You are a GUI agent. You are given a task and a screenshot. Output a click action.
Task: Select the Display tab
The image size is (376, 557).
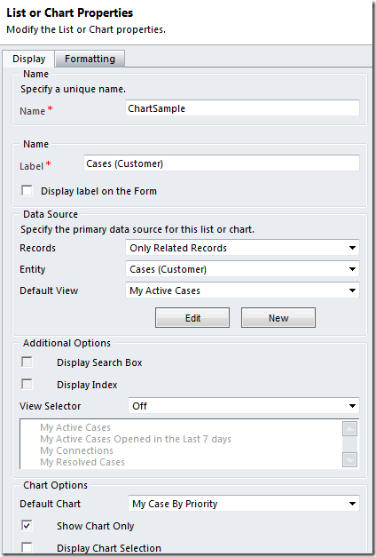tap(28, 59)
